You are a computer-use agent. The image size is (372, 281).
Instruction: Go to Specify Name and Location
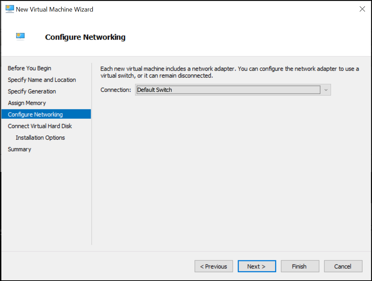(42, 80)
